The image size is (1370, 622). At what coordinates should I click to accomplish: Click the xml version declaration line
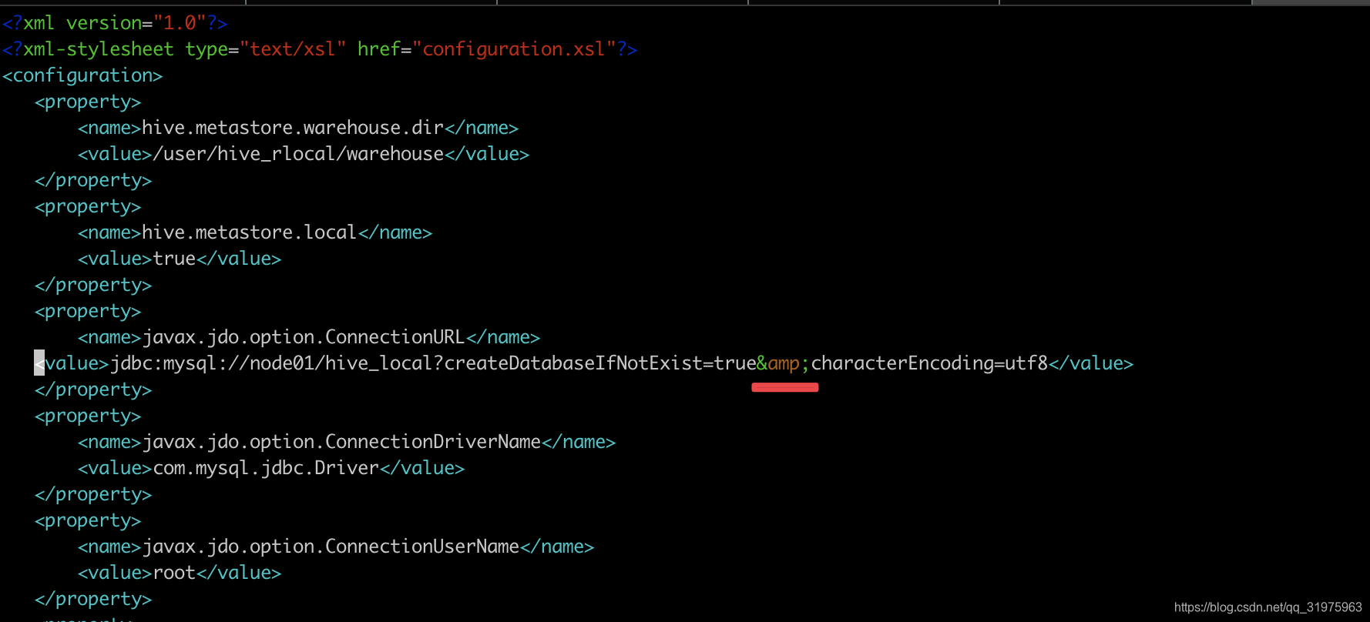tap(115, 23)
